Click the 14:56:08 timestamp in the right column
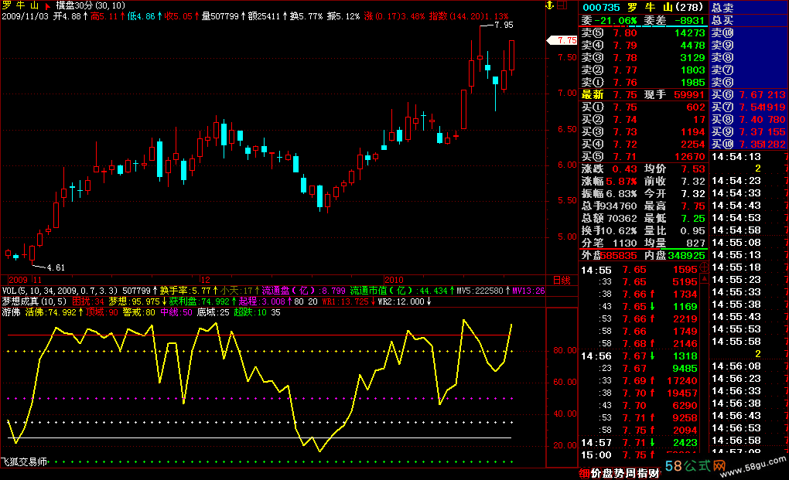 [x=736, y=366]
